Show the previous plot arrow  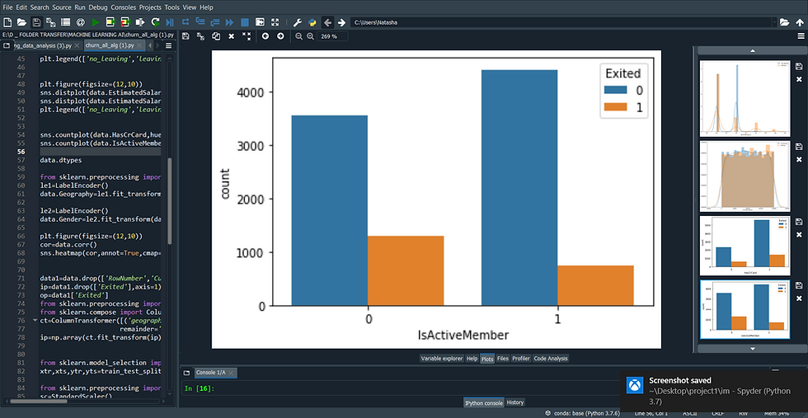tap(265, 36)
